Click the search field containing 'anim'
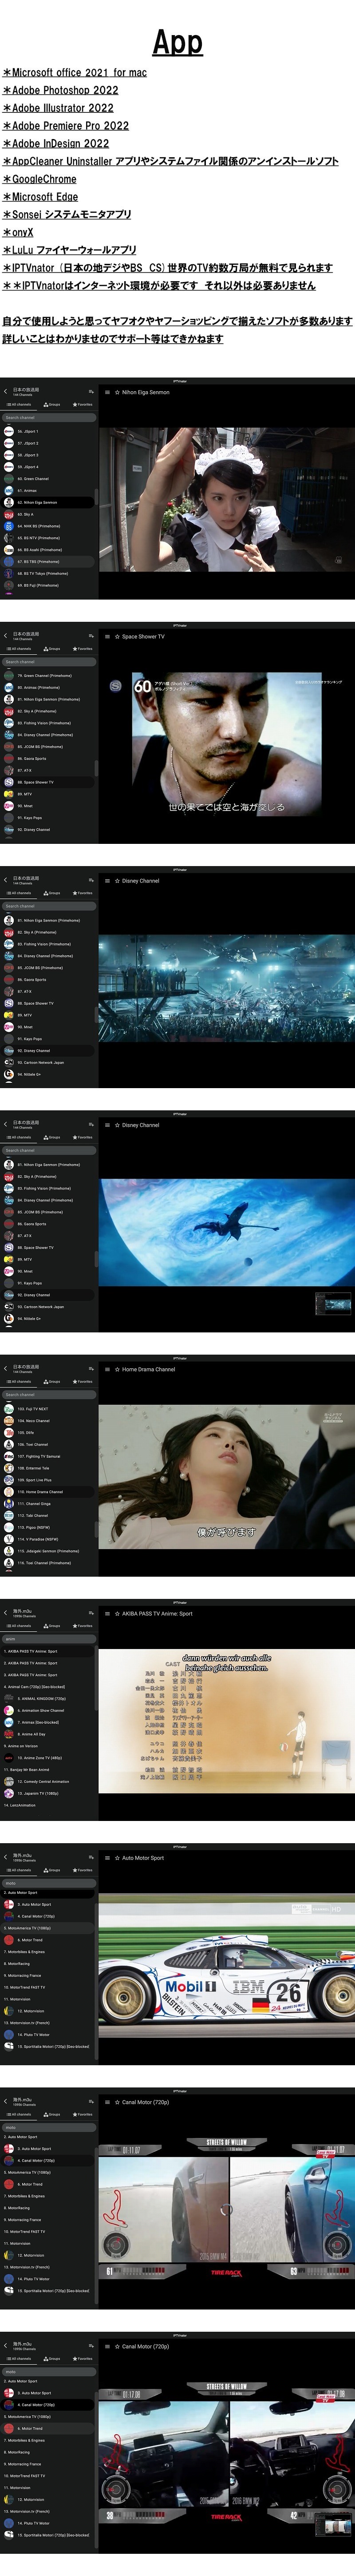 (48, 1639)
